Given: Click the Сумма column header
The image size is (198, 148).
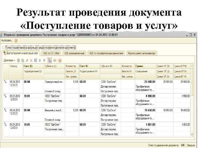Looking at the screenshot, I should 145,66.
